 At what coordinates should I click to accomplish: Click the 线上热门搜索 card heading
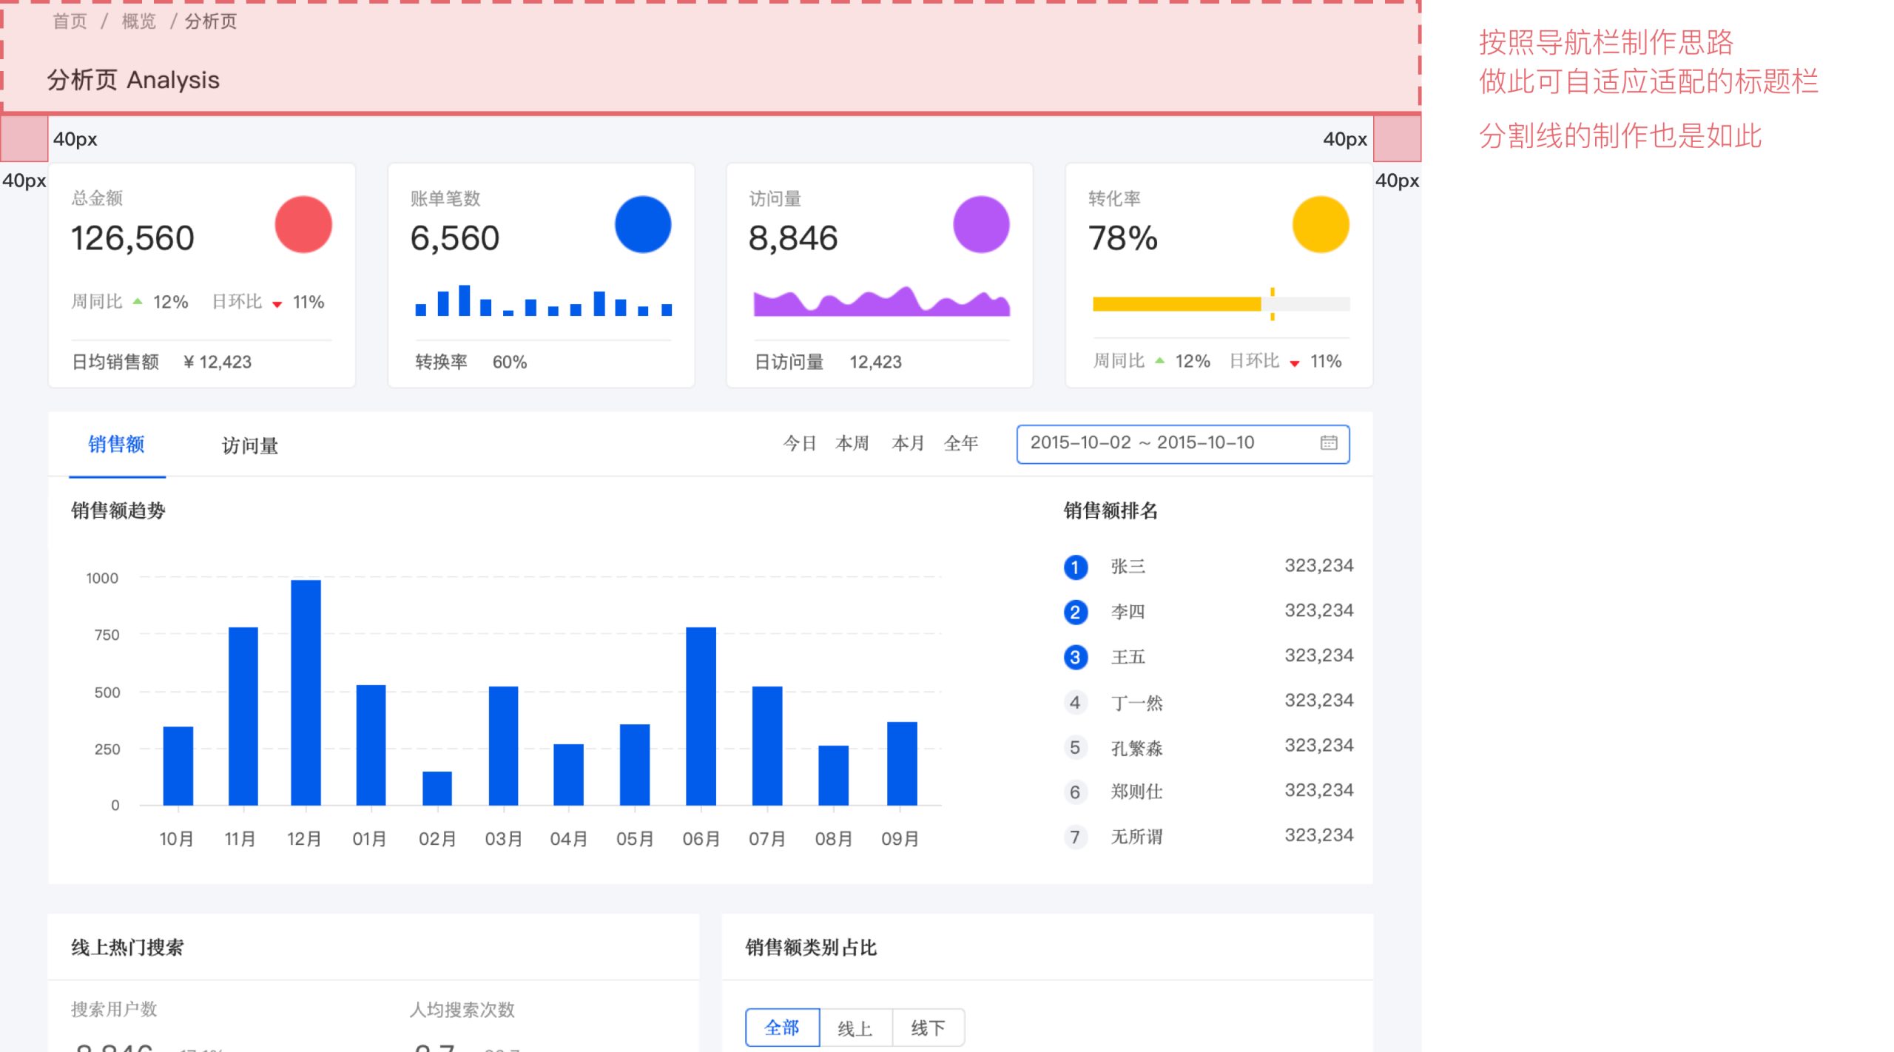point(127,948)
